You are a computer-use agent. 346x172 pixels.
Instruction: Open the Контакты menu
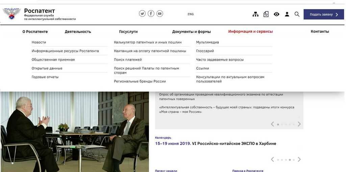point(320,31)
